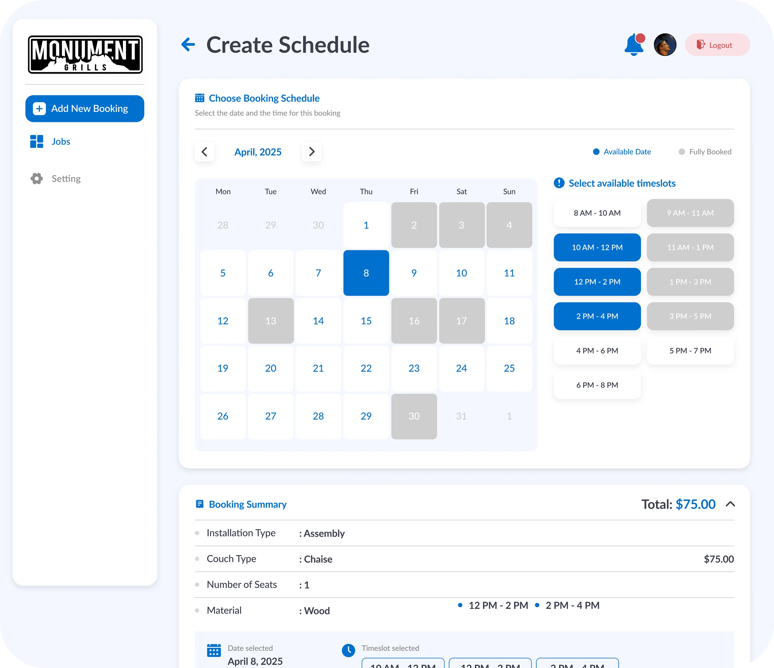Collapse the Booking Summary section
The width and height of the screenshot is (774, 668).
730,504
